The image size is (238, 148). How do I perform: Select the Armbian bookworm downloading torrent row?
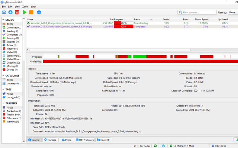132,23
